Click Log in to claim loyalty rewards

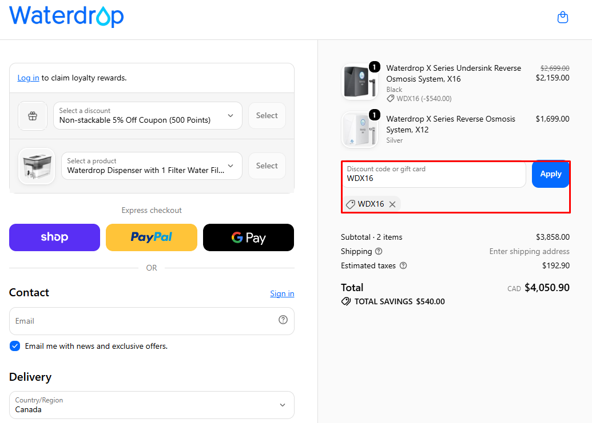pos(29,78)
